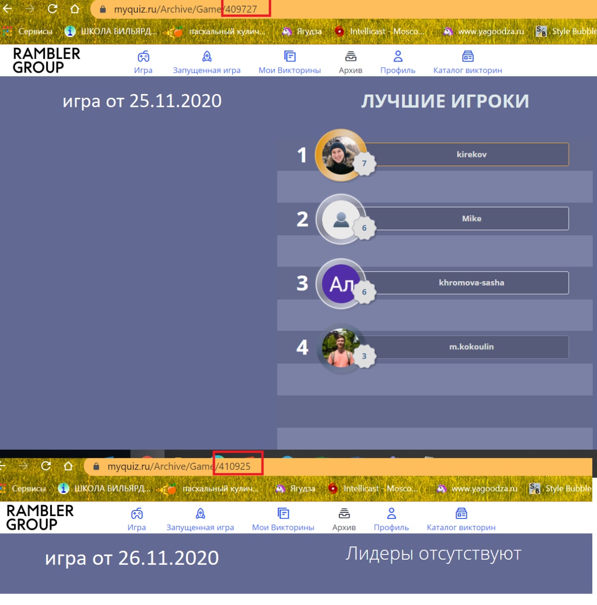Click the игра от 26.11.2020 title
The image size is (597, 605).
tap(132, 558)
